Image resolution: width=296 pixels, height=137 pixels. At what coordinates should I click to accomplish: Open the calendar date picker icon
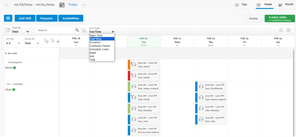point(62,5)
